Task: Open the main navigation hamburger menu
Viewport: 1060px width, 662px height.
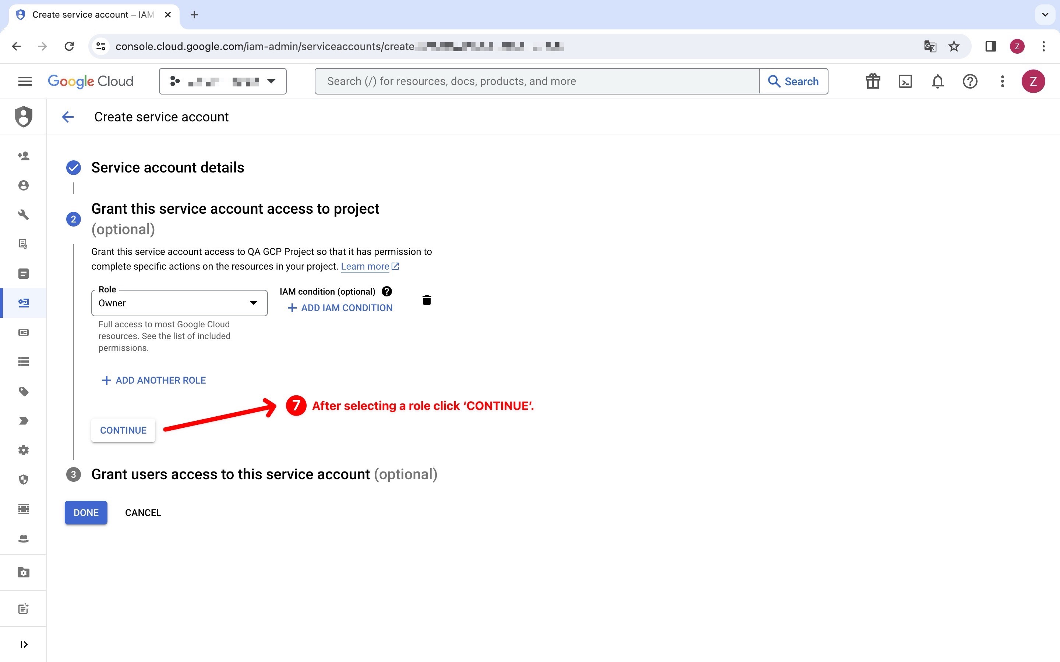Action: coord(25,81)
